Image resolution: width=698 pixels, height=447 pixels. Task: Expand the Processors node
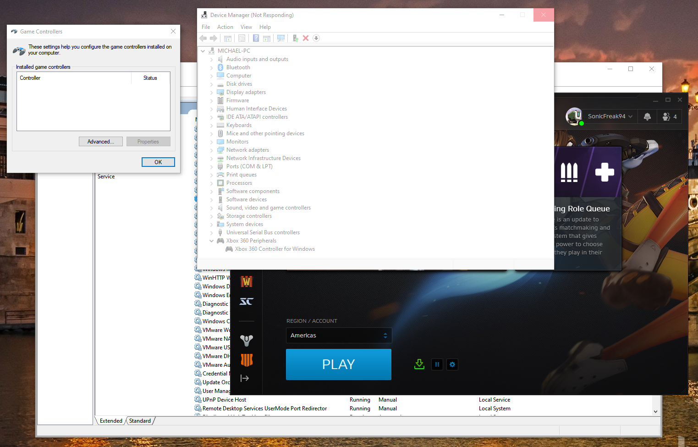click(x=211, y=183)
